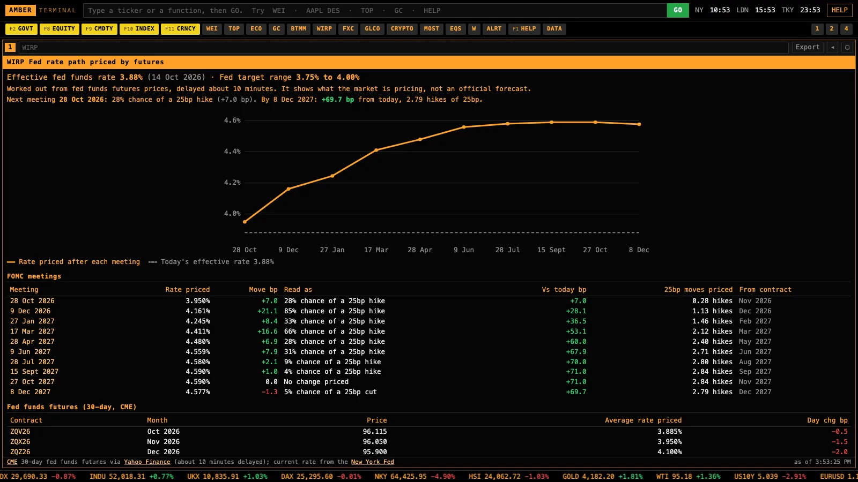The height and width of the screenshot is (482, 858).
Task: Switch to layout 1 panel
Action: [x=817, y=29]
